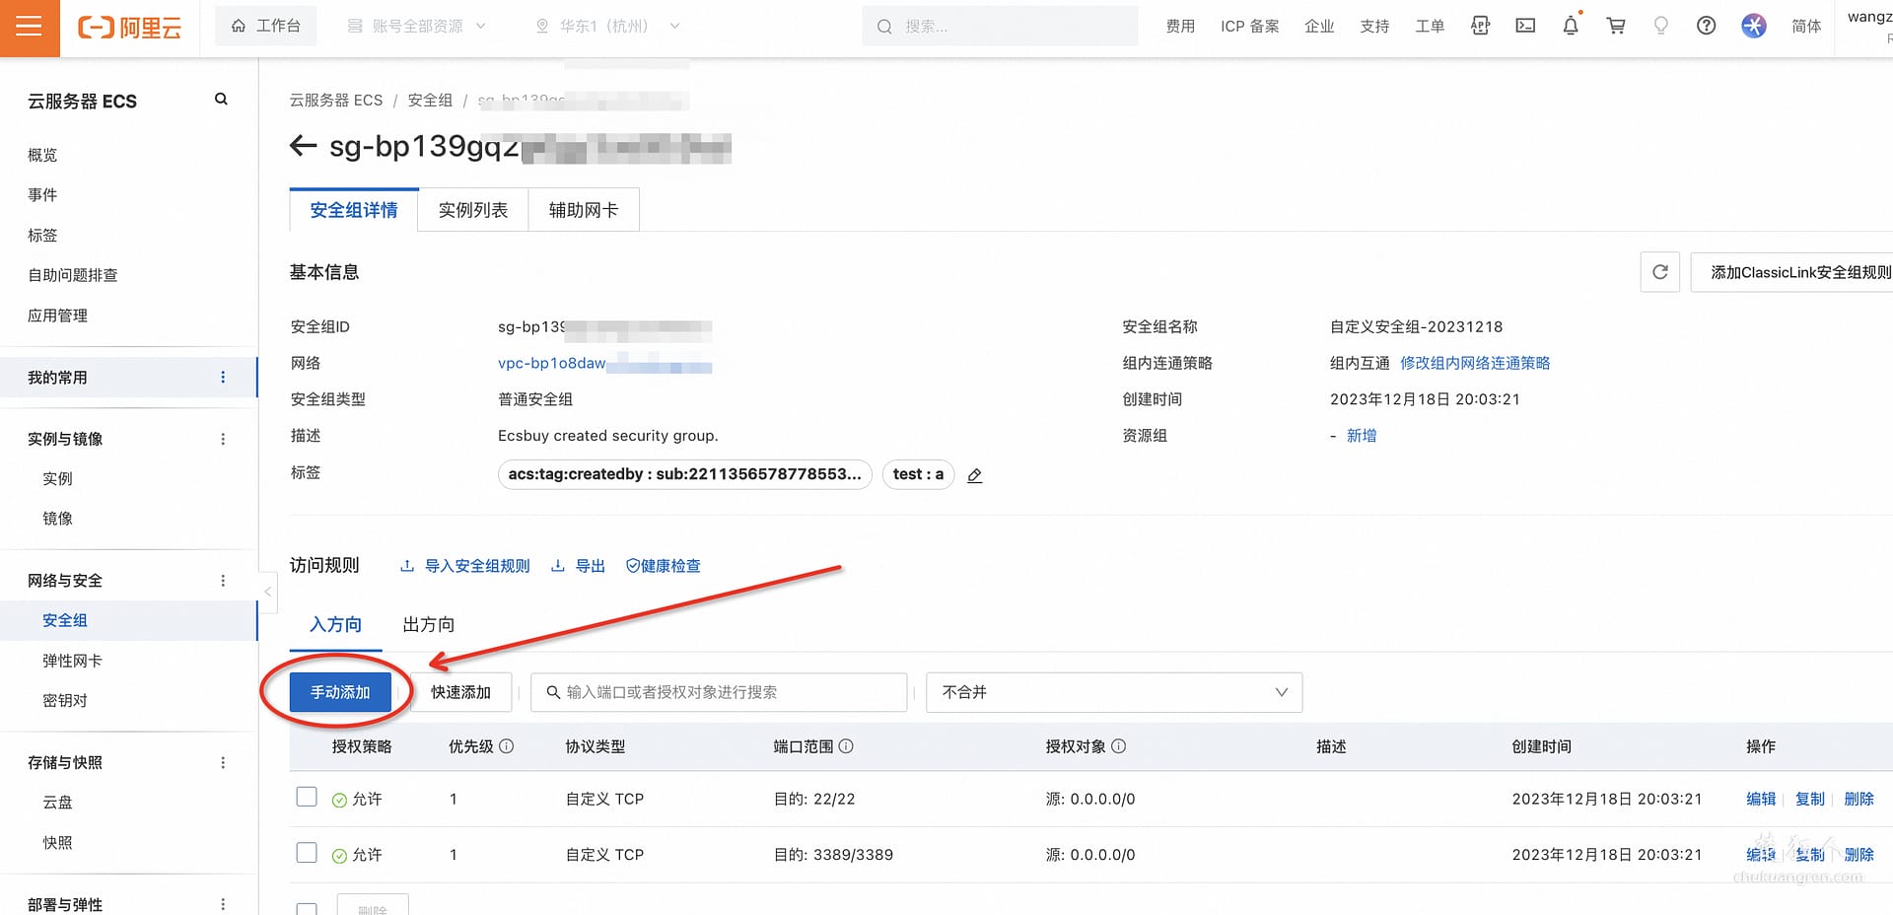Check the checkbox for the 22/22 rule row
The height and width of the screenshot is (915, 1893).
point(307,797)
